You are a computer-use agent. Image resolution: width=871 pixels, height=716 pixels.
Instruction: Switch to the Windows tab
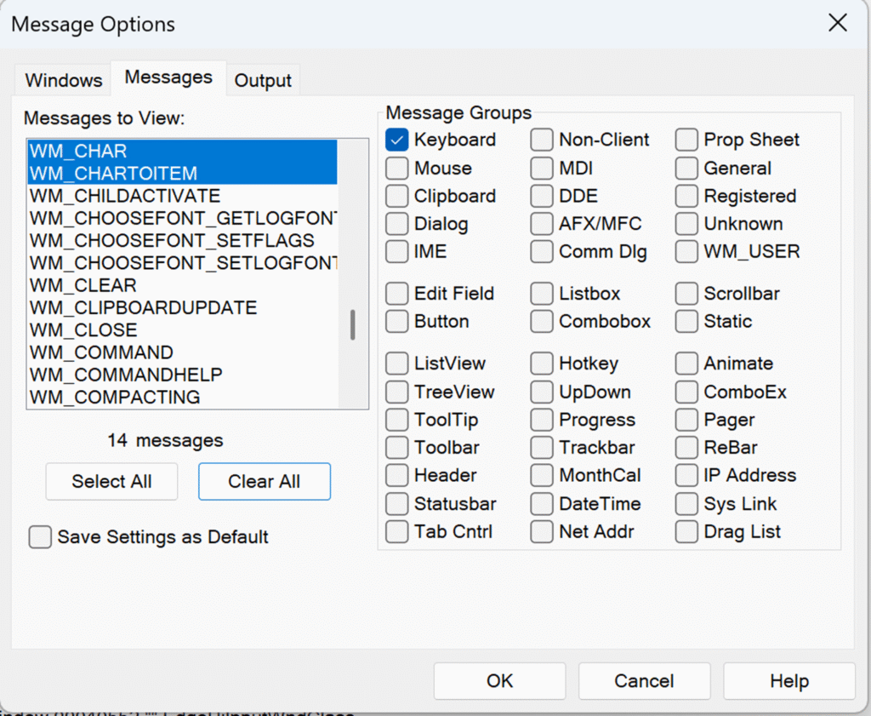click(64, 81)
